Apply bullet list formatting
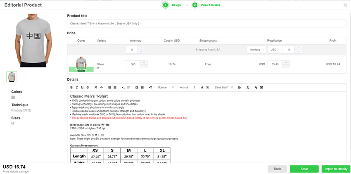351x174 pixels. [x=115, y=87]
